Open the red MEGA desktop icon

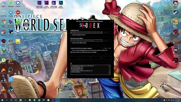click(x=18, y=12)
